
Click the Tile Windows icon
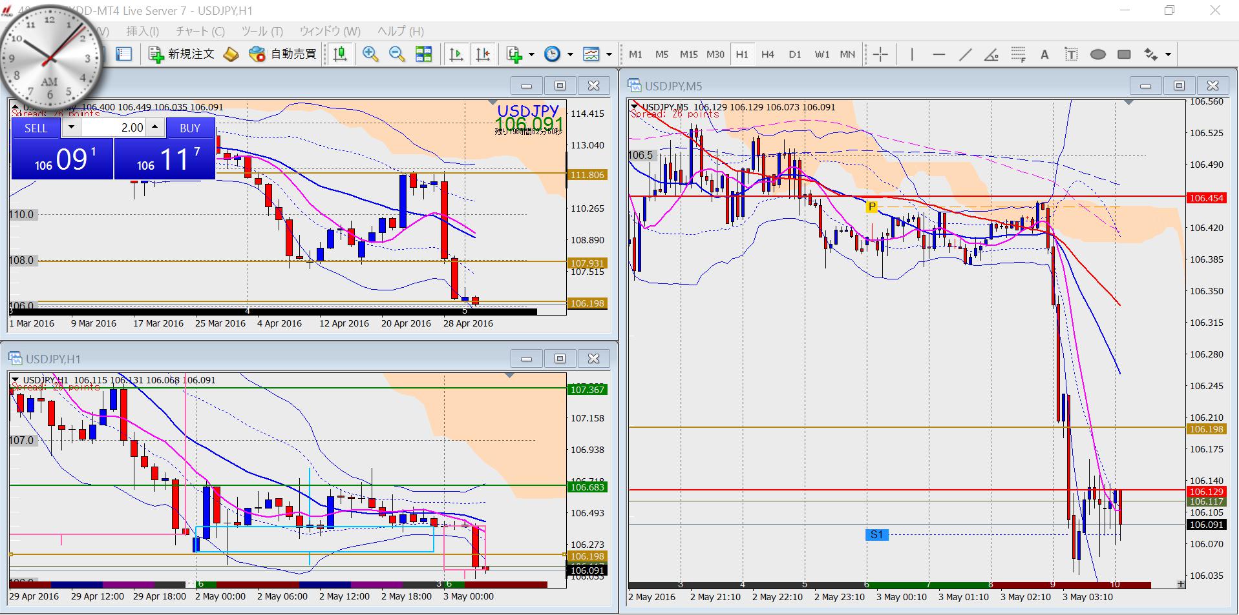coord(423,54)
